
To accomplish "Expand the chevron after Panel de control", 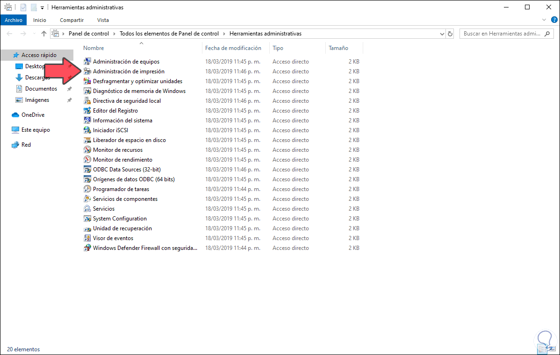I will (114, 34).
